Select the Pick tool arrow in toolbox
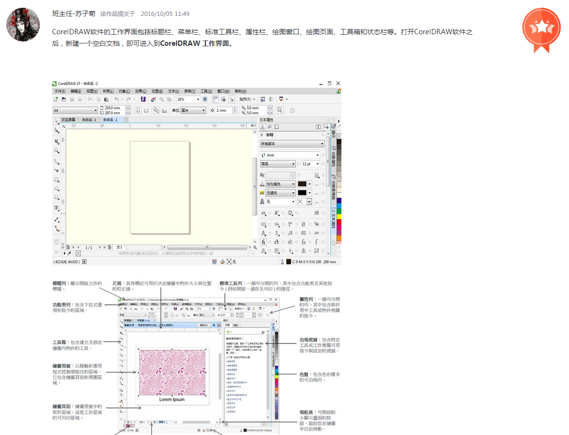 (x=56, y=121)
